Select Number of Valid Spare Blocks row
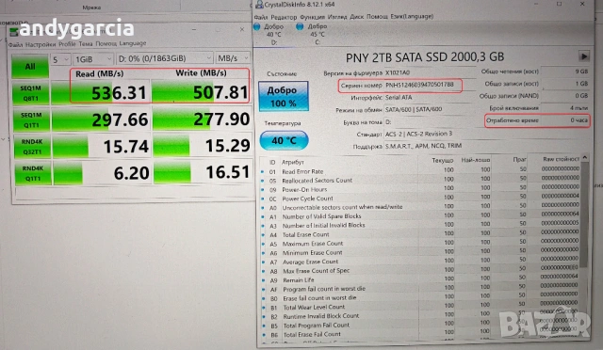Viewport: 603px width, 350px height. 420,216
